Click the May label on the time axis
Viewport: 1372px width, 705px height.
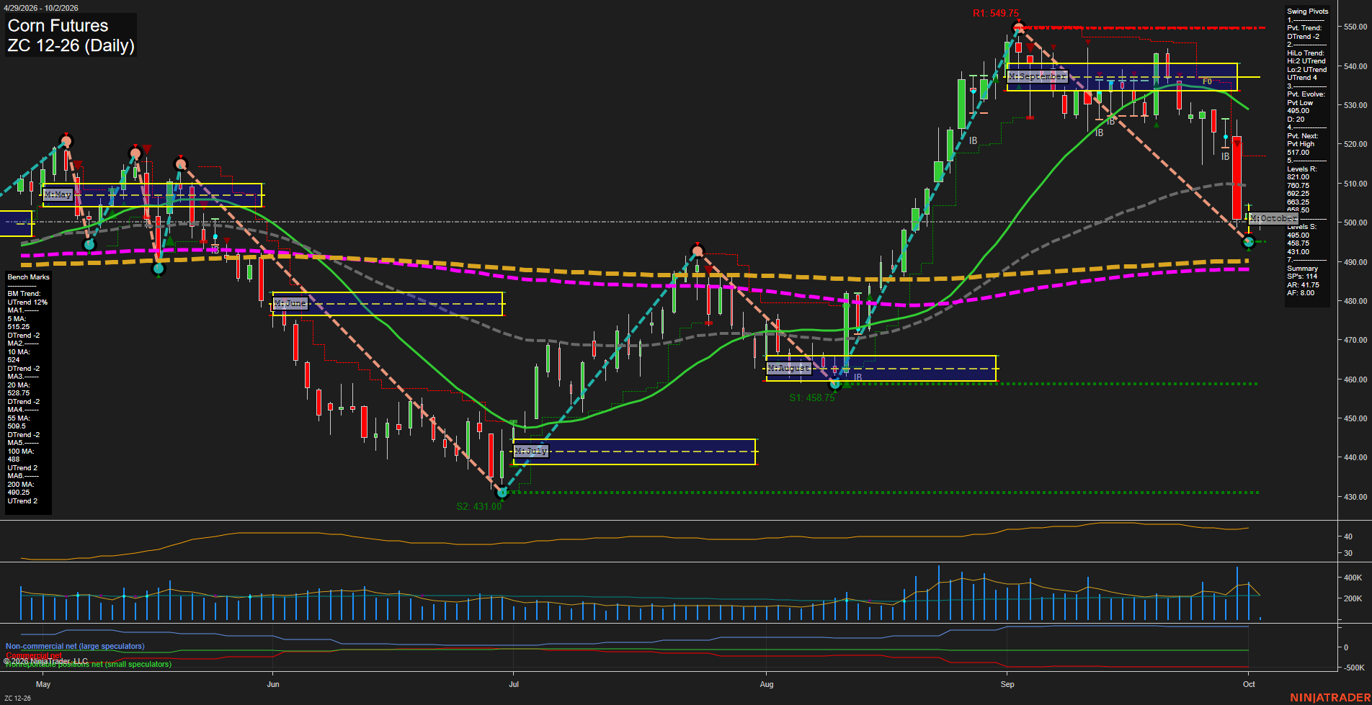point(43,684)
